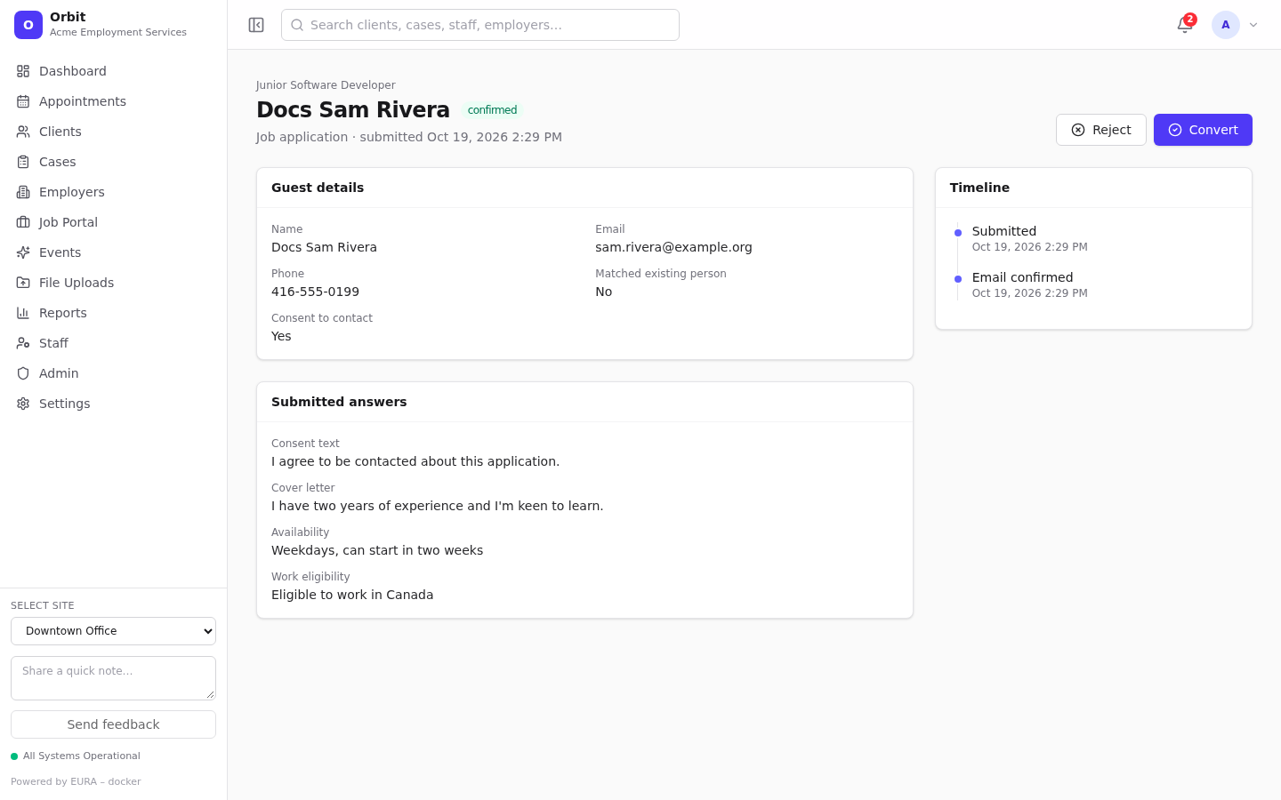Click the user avatar labeled A
The image size is (1281, 800).
pos(1226,25)
